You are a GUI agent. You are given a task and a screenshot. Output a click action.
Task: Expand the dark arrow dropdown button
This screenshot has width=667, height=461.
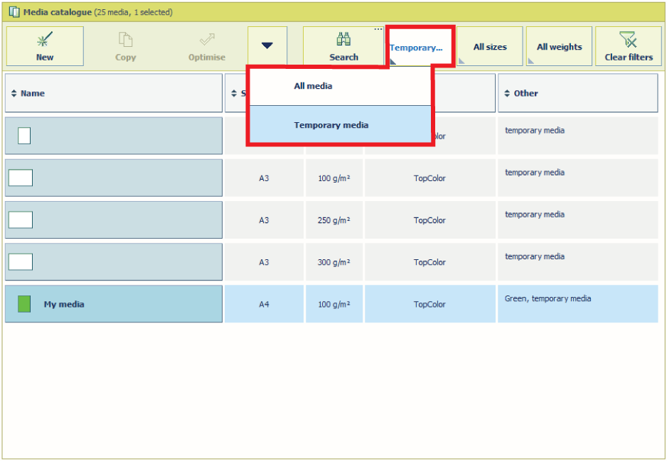(x=267, y=46)
